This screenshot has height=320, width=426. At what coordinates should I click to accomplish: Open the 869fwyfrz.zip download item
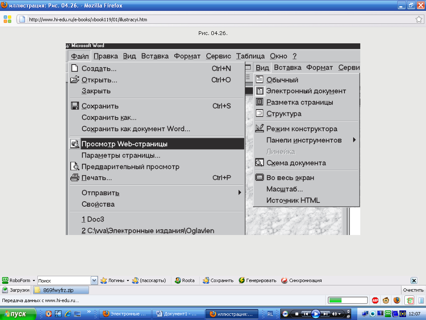tap(61, 290)
